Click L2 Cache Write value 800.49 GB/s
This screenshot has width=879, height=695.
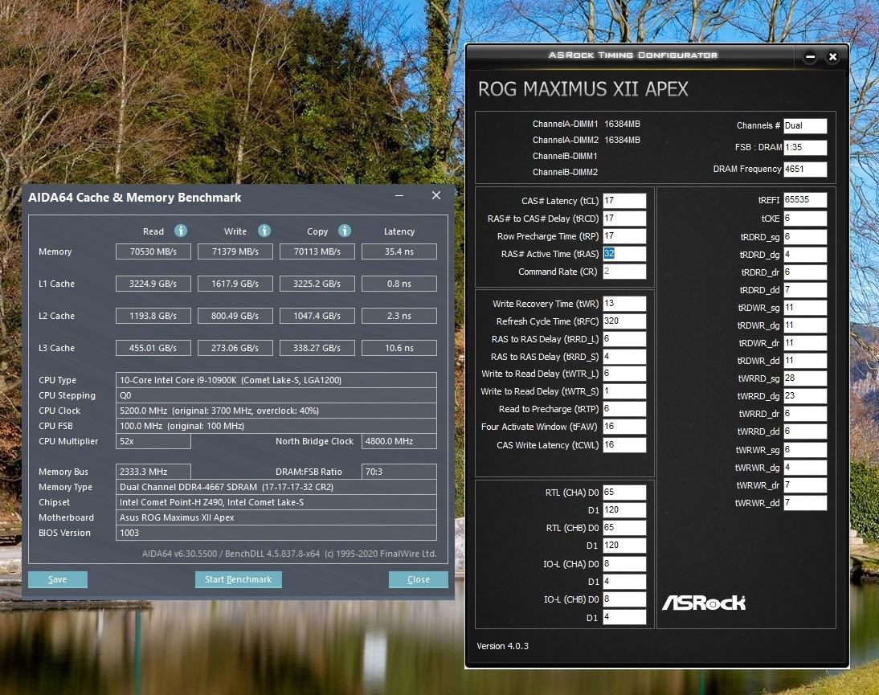(235, 316)
